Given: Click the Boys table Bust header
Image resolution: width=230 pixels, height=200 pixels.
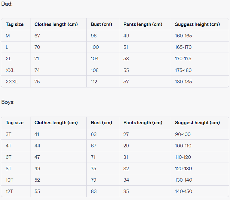Looking at the screenshot, I should tap(101, 123).
